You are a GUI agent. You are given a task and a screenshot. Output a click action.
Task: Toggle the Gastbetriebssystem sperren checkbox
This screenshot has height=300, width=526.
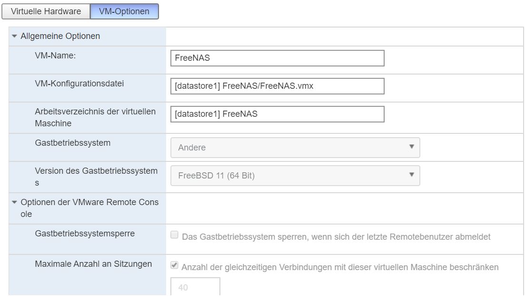175,235
